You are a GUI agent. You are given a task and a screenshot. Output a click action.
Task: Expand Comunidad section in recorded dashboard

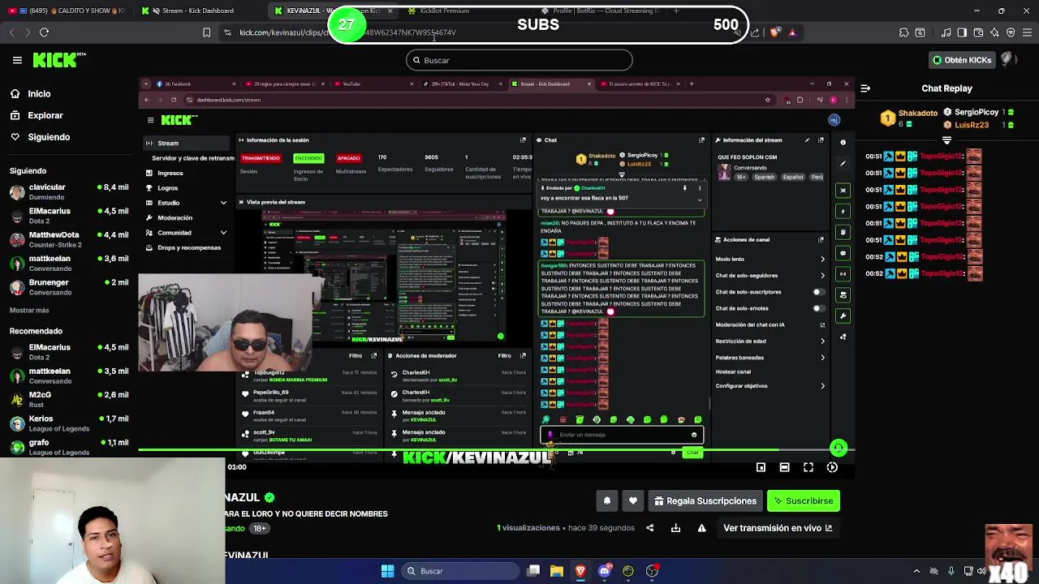coord(223,233)
